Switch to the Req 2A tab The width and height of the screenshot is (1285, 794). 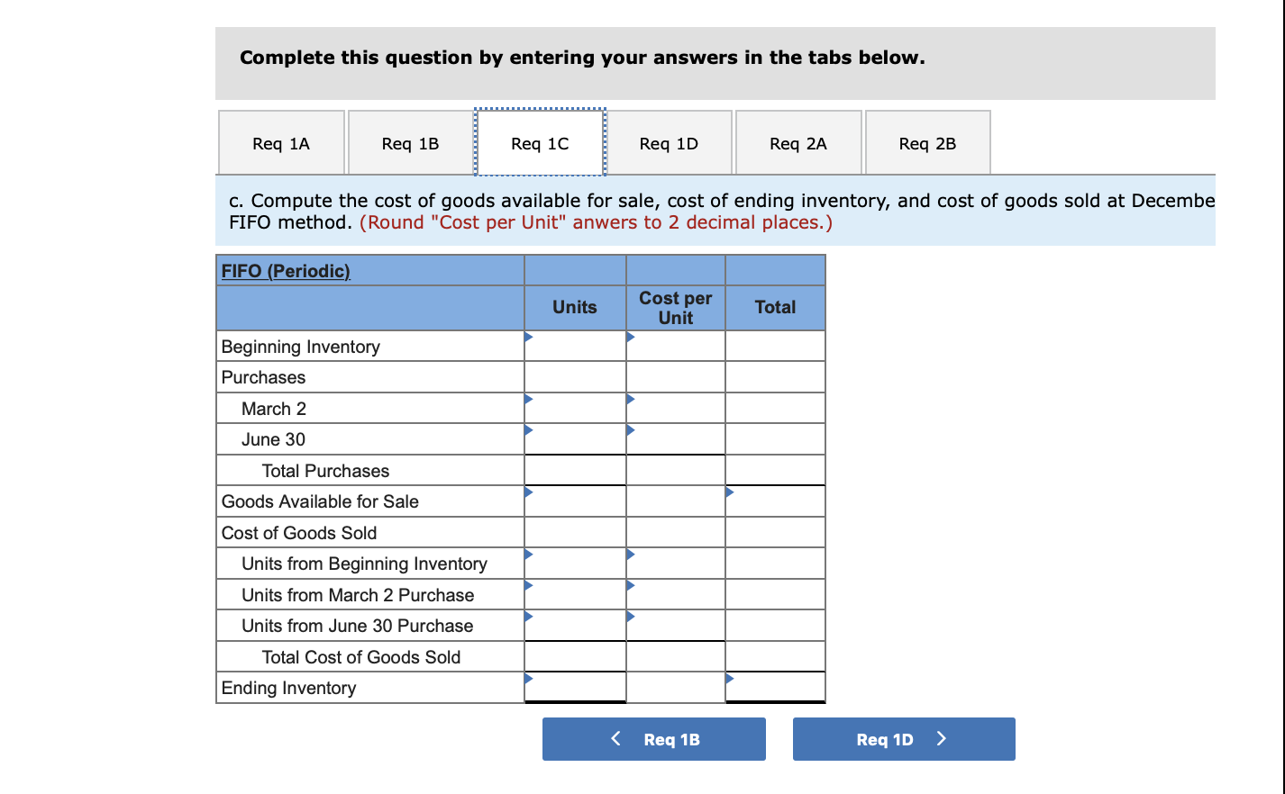point(798,142)
